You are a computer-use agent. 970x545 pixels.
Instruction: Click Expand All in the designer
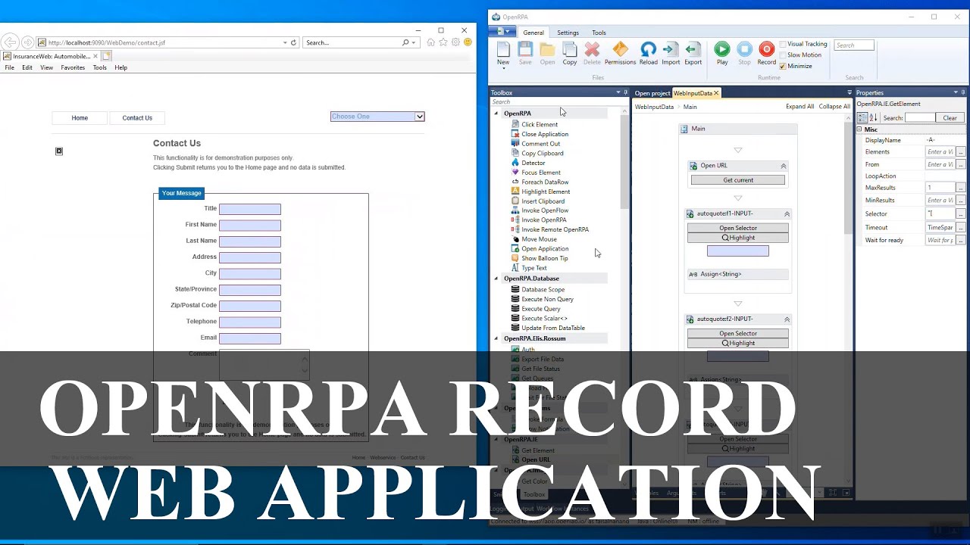(799, 107)
